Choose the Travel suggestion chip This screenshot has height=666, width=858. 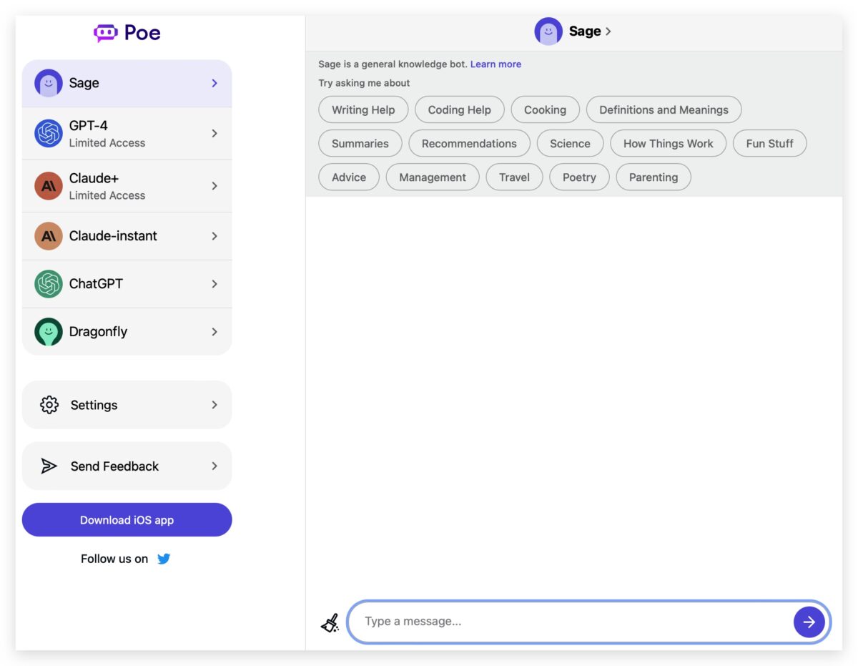pos(514,177)
